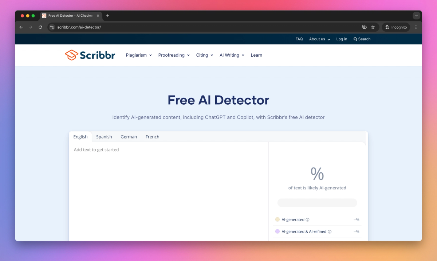This screenshot has height=261, width=437.
Task: Close the Free AI Detector tab
Action: pos(98,16)
